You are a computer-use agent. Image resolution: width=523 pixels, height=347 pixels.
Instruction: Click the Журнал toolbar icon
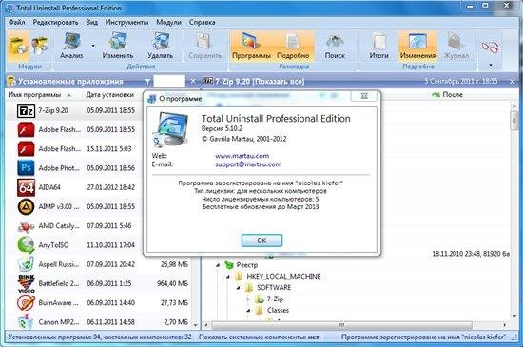(455, 47)
